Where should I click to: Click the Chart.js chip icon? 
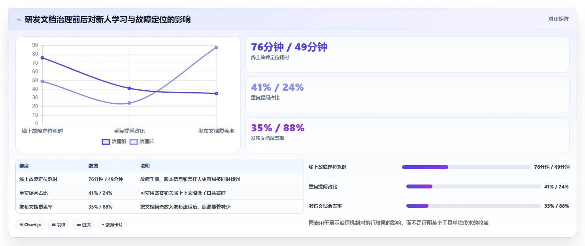click(21, 225)
